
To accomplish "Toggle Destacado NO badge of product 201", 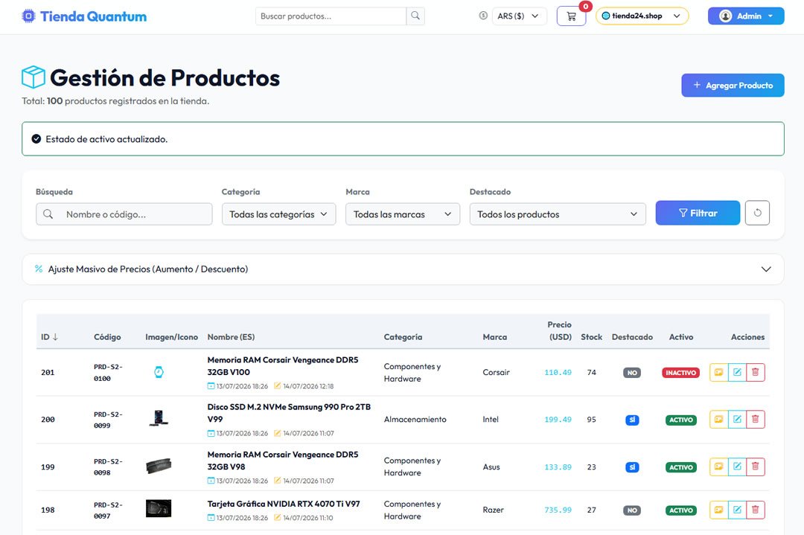I will point(632,373).
